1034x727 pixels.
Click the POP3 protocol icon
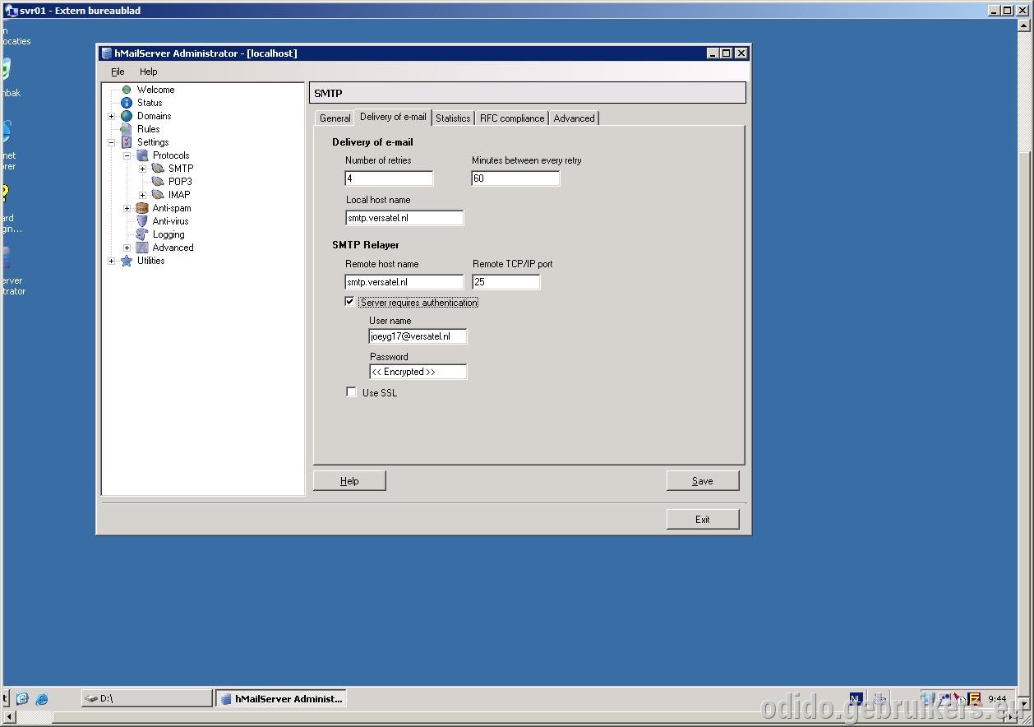(x=158, y=182)
